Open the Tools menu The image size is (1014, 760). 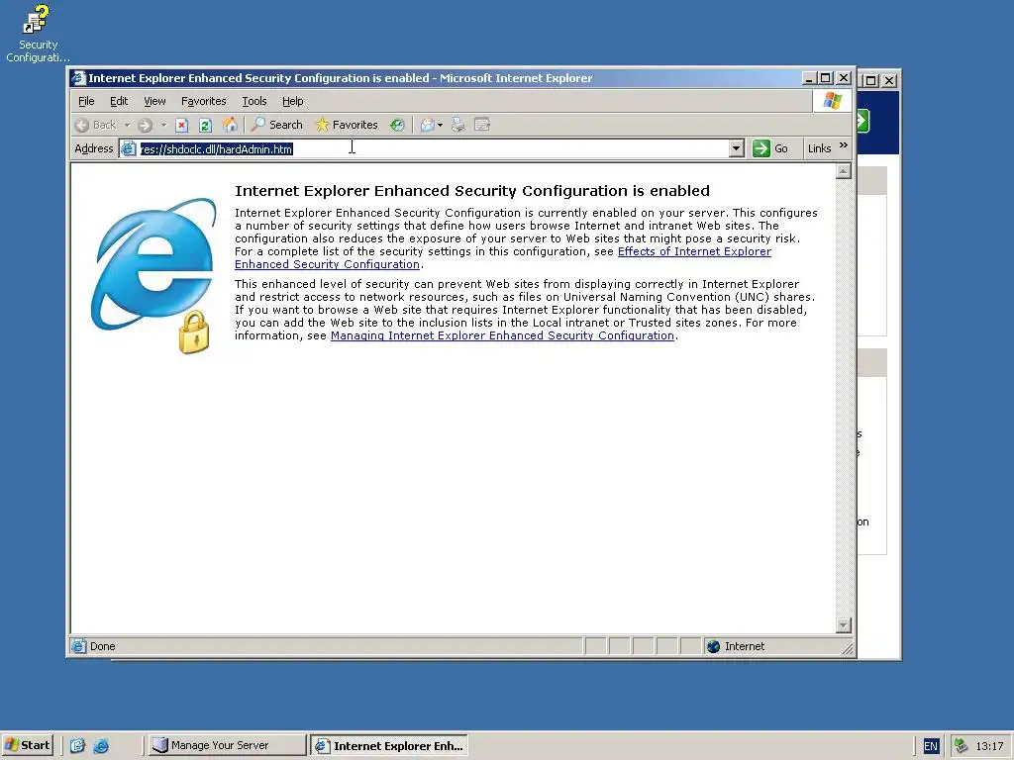click(x=254, y=101)
